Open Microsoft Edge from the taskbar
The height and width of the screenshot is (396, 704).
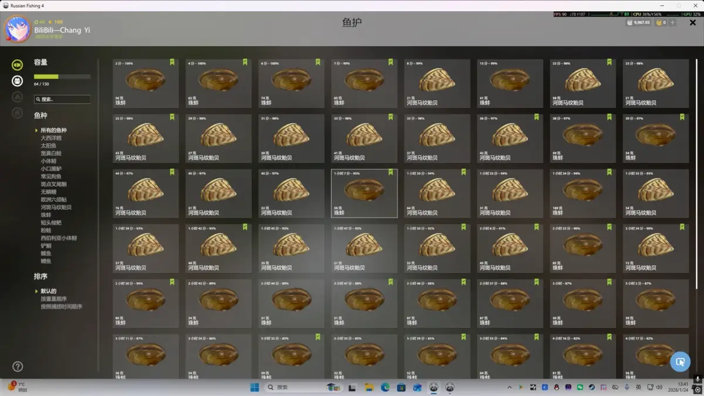pyautogui.click(x=385, y=387)
